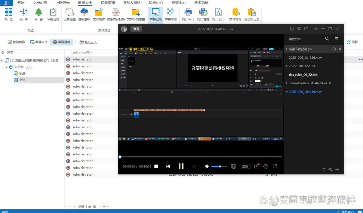
Task: Expand the 20251010_122533 playlist folder
Action: click(286, 66)
